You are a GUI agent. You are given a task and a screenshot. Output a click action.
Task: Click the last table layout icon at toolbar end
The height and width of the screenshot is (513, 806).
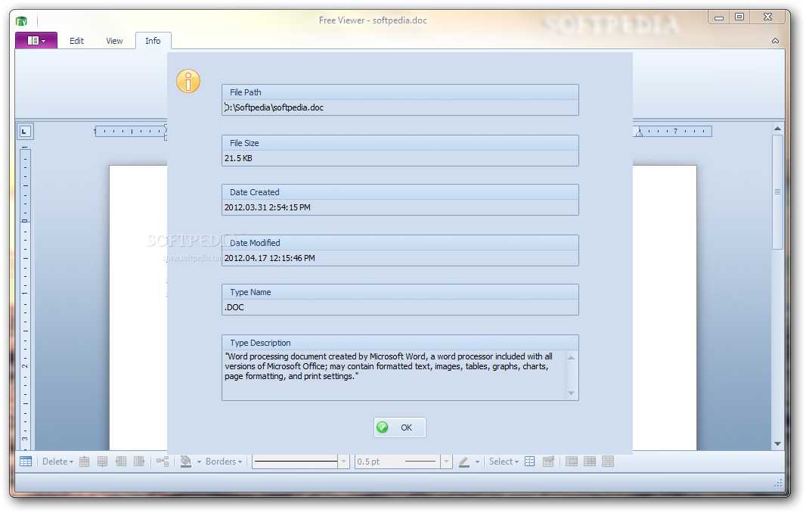tap(608, 462)
